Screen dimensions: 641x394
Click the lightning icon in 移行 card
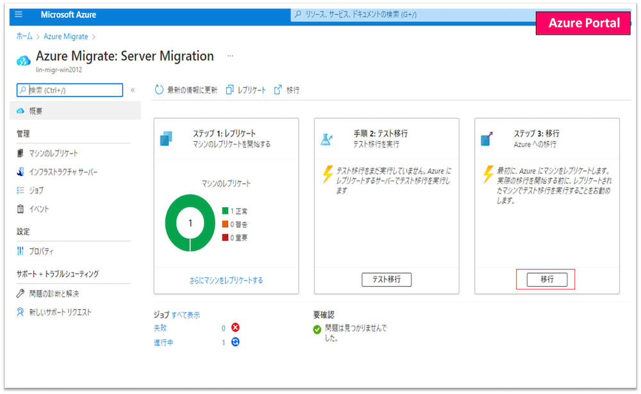tap(488, 175)
